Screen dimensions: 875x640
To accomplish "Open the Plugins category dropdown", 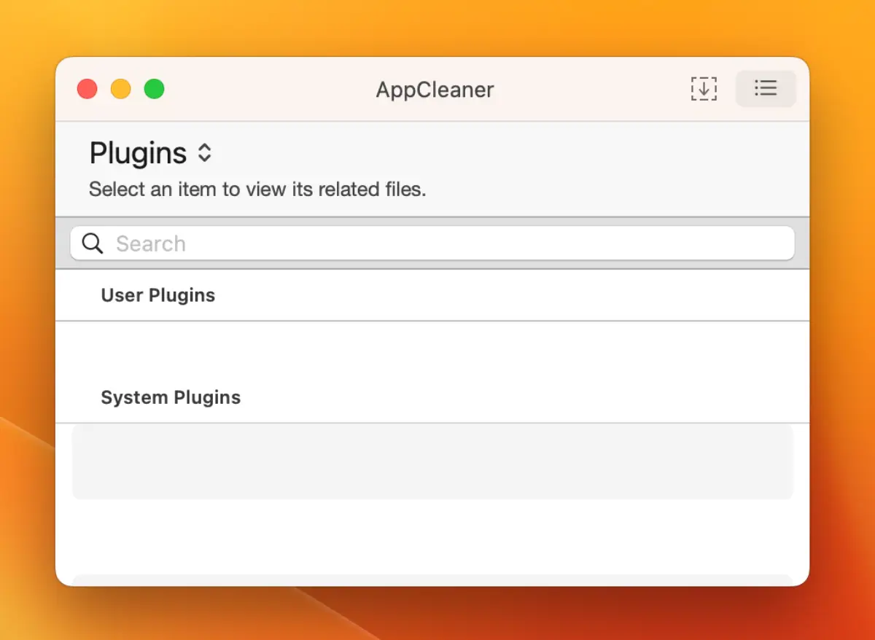I will coord(150,153).
